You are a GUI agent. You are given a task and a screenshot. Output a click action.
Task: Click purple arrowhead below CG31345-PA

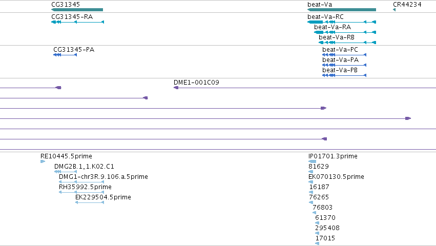coord(58,88)
